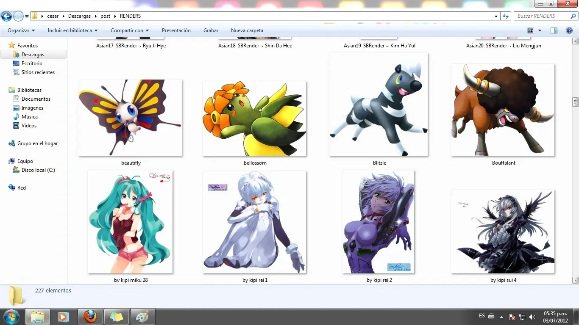Click the Windows Start button

click(11, 316)
